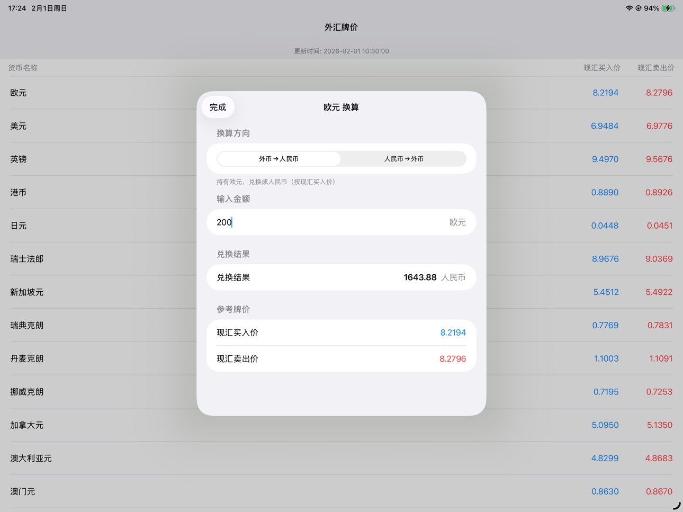Click the 更新时间 timestamp under the title
Screen dimensions: 683x512
click(341, 51)
